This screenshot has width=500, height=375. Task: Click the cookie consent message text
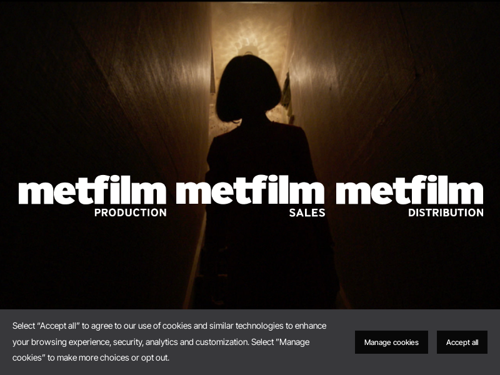169,342
